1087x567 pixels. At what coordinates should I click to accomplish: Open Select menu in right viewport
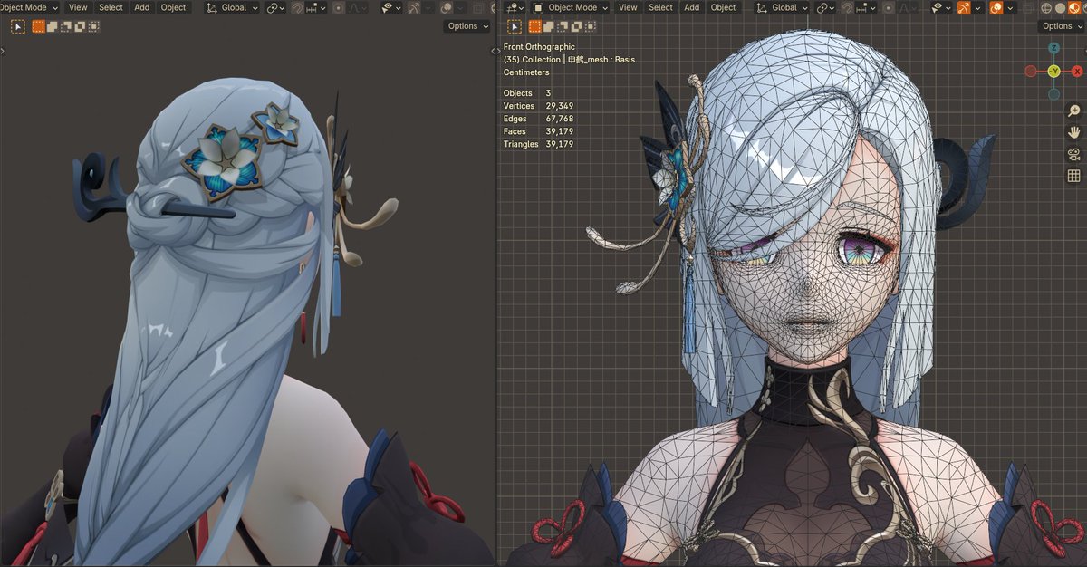click(660, 7)
